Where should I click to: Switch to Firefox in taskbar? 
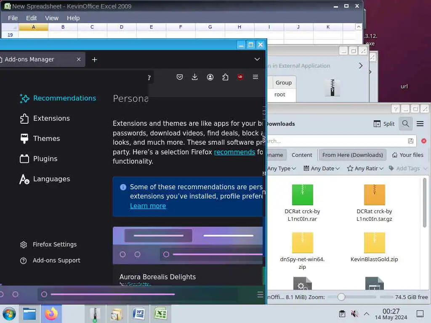pyautogui.click(x=51, y=314)
